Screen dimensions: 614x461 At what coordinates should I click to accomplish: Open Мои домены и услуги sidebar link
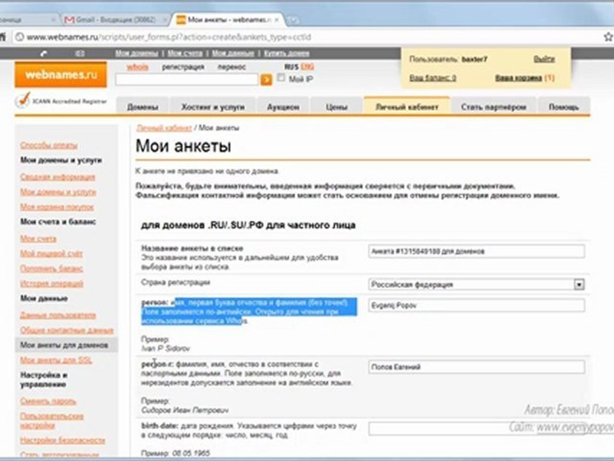pyautogui.click(x=58, y=192)
